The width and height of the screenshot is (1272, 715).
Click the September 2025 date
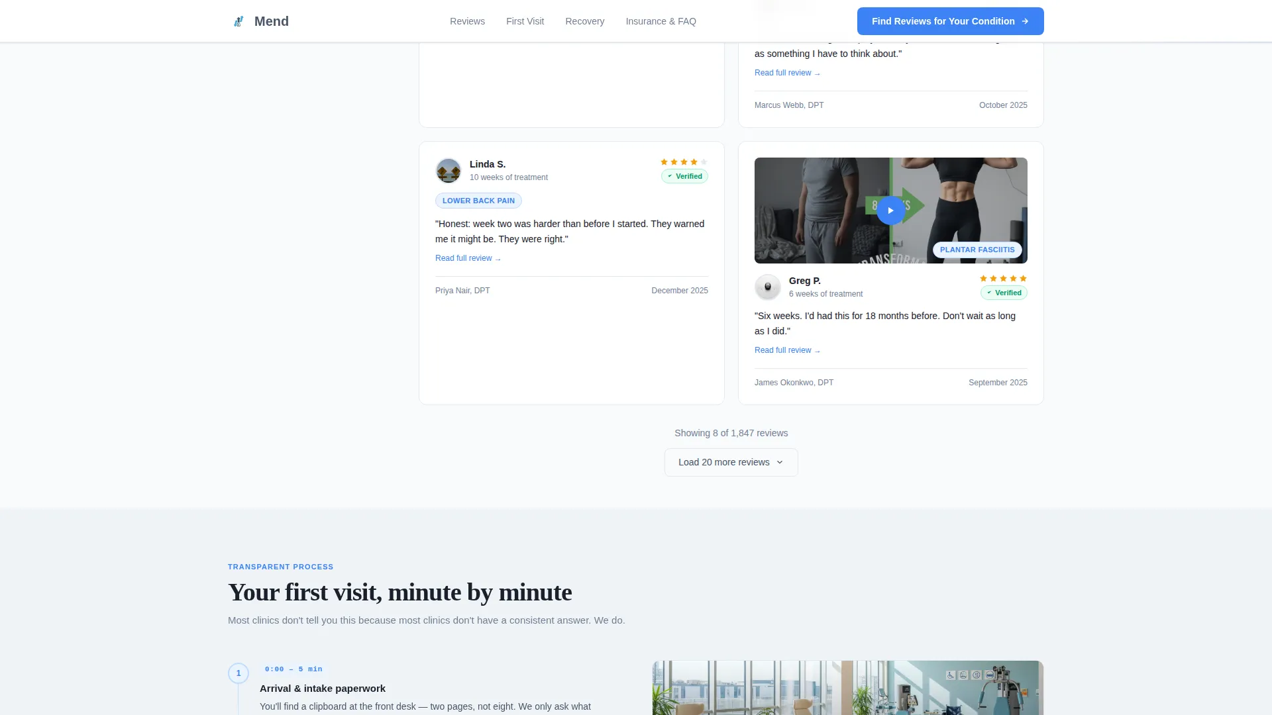point(998,383)
